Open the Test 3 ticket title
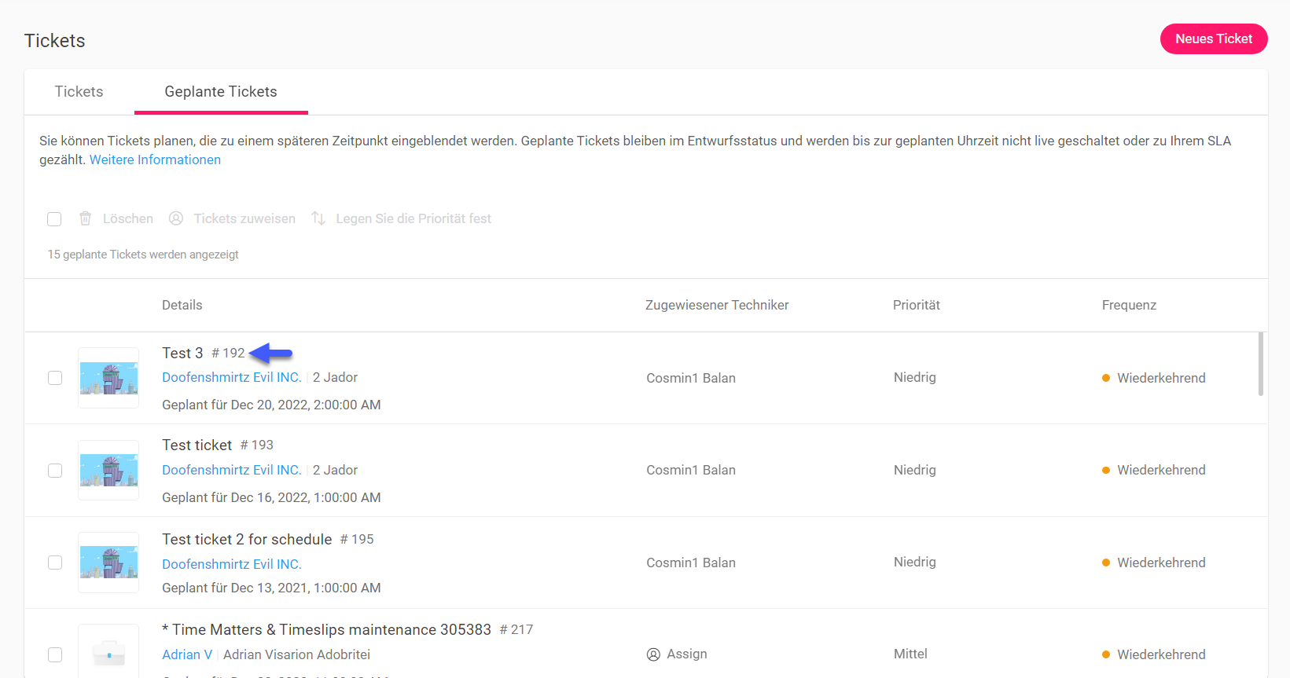Image resolution: width=1290 pixels, height=678 pixels. pyautogui.click(x=182, y=353)
